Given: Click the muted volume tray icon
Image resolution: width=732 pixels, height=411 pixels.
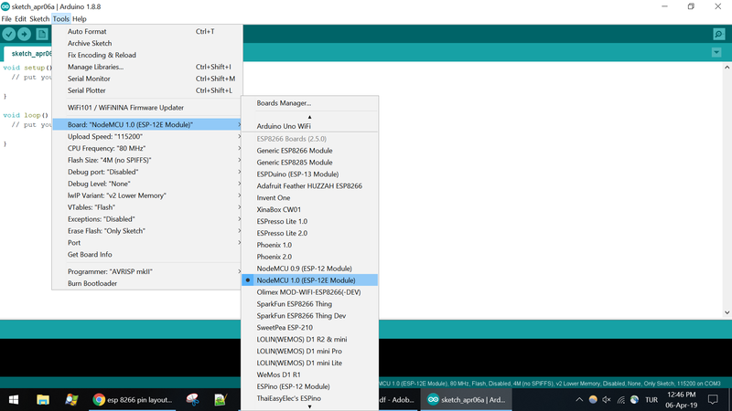Looking at the screenshot, I should pyautogui.click(x=607, y=399).
